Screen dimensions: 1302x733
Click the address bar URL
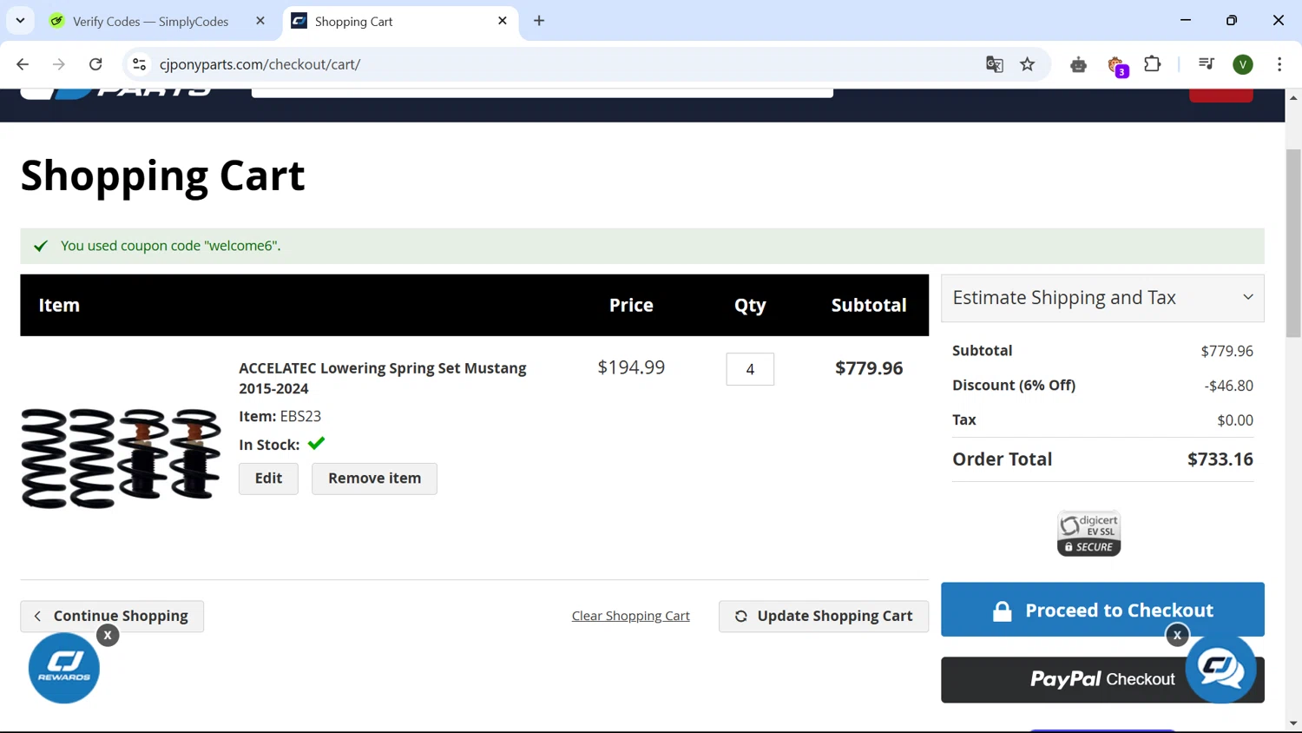click(x=260, y=64)
